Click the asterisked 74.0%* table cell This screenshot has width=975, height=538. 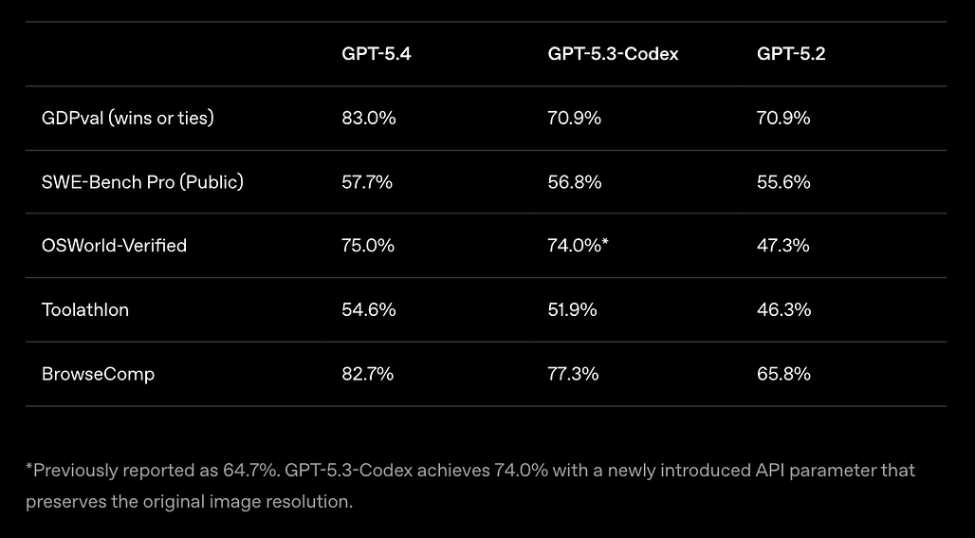pyautogui.click(x=578, y=245)
